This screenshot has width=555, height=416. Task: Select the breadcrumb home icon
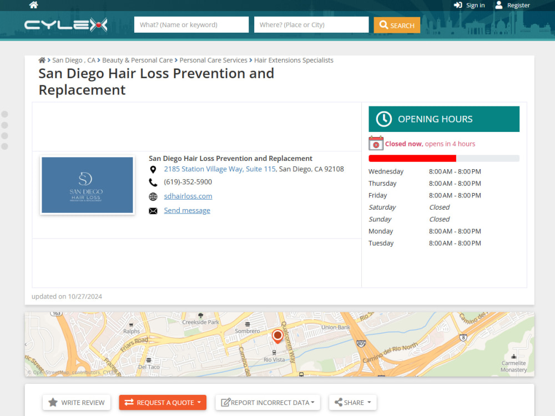pyautogui.click(x=42, y=60)
